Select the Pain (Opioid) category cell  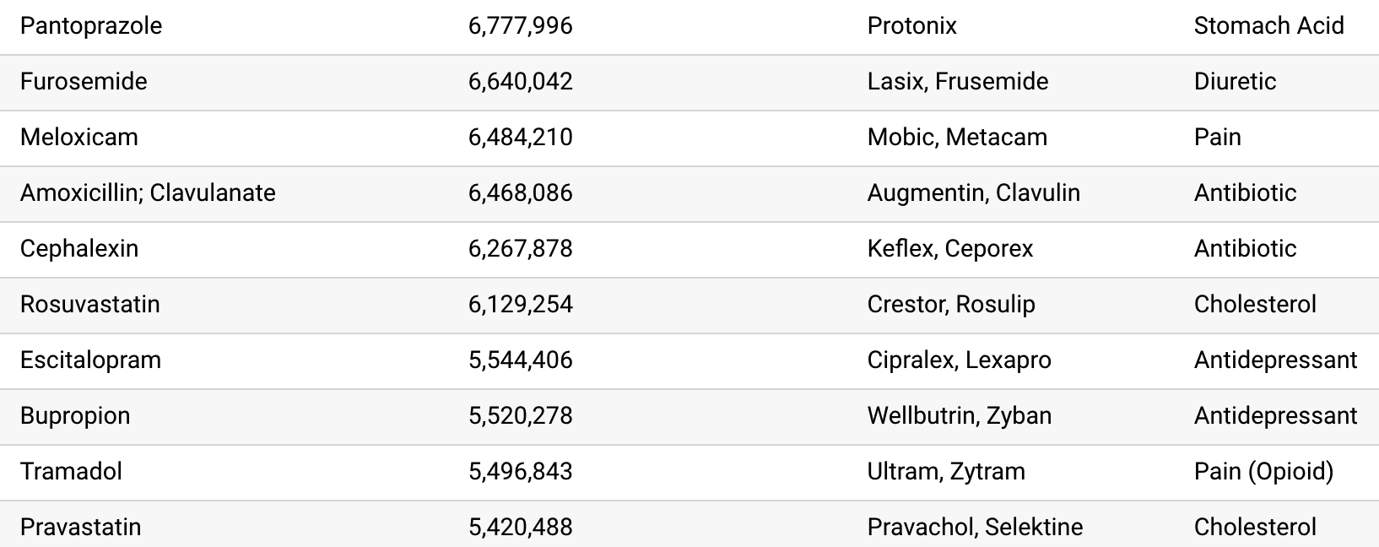tap(1264, 472)
